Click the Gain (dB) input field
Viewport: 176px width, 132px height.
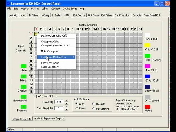[x=59, y=102]
